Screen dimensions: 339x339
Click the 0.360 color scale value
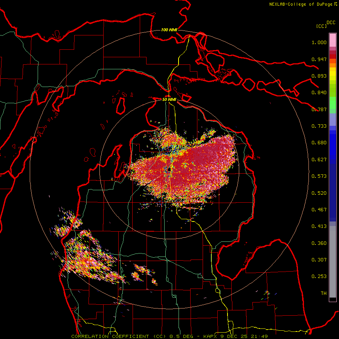coord(319,243)
